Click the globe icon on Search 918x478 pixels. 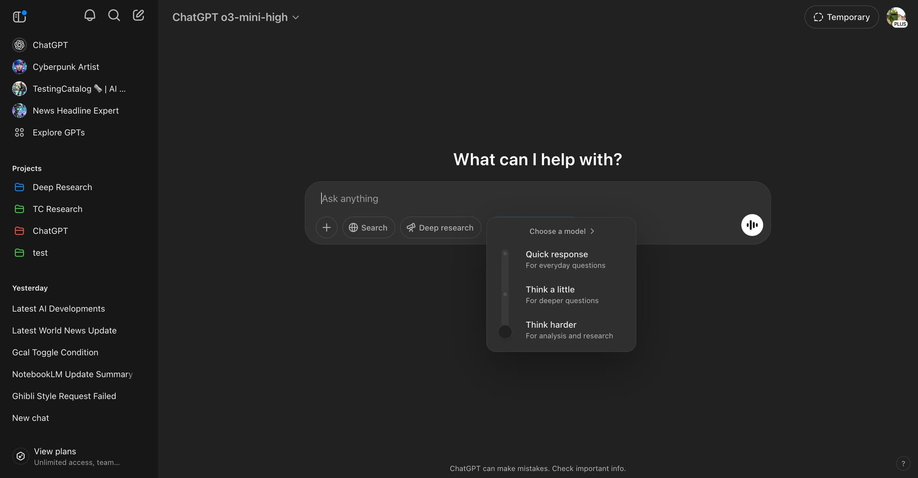353,228
